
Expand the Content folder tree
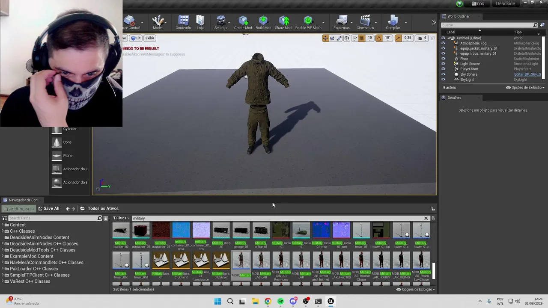3,225
